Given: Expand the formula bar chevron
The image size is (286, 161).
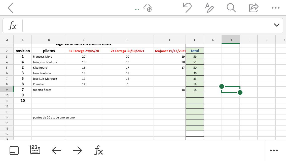Looking at the screenshot, I should pyautogui.click(x=276, y=25).
